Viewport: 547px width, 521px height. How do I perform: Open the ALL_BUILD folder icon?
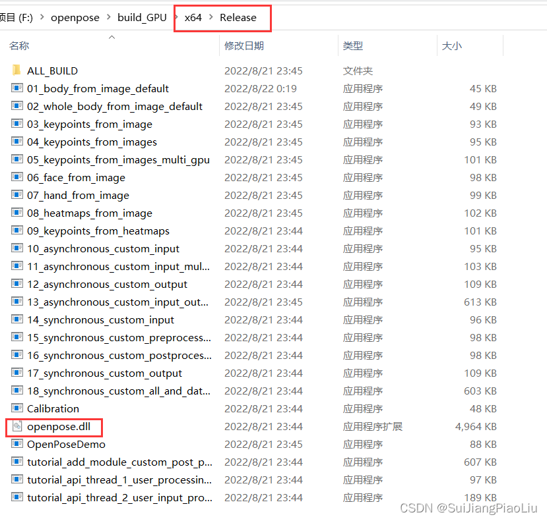[16, 70]
